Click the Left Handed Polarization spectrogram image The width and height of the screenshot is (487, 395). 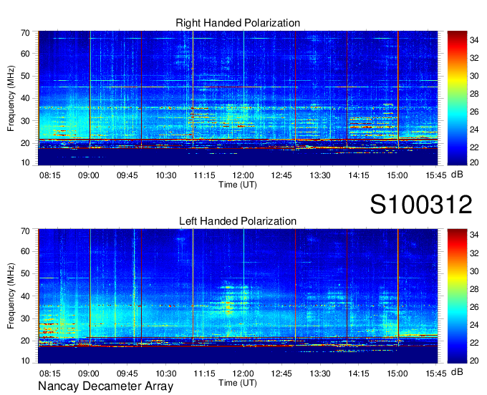[238, 296]
